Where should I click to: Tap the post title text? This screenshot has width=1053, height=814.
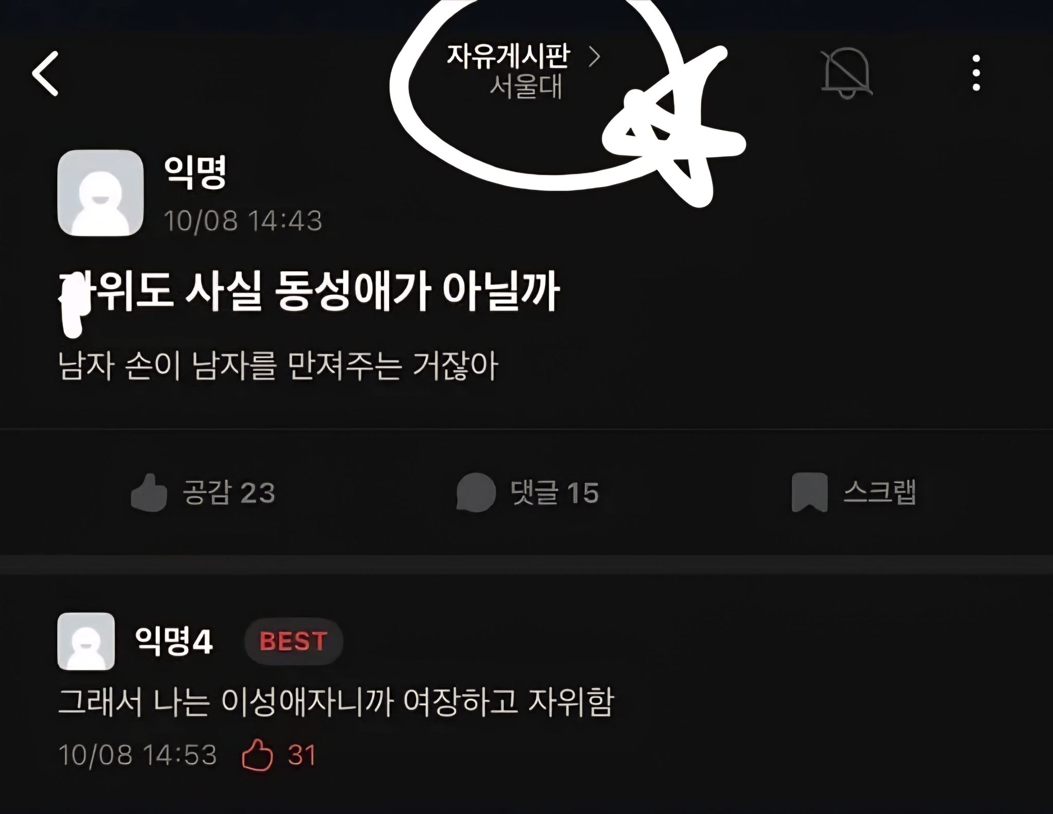309,292
